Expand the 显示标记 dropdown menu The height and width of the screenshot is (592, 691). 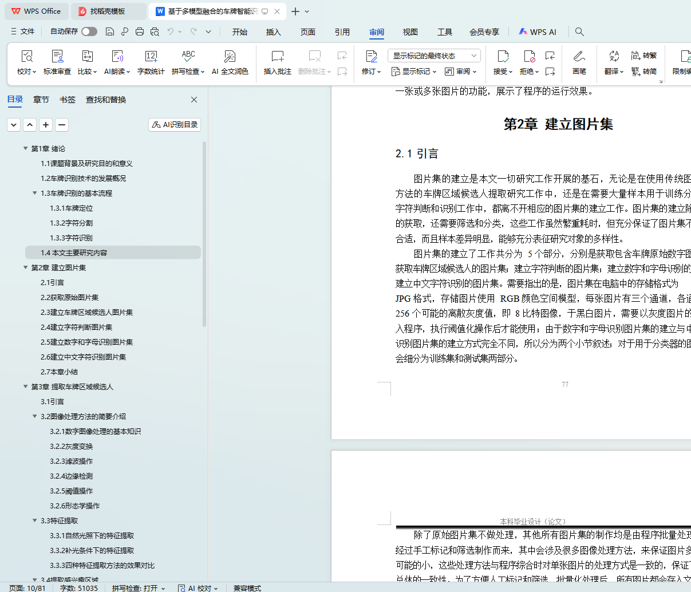414,72
